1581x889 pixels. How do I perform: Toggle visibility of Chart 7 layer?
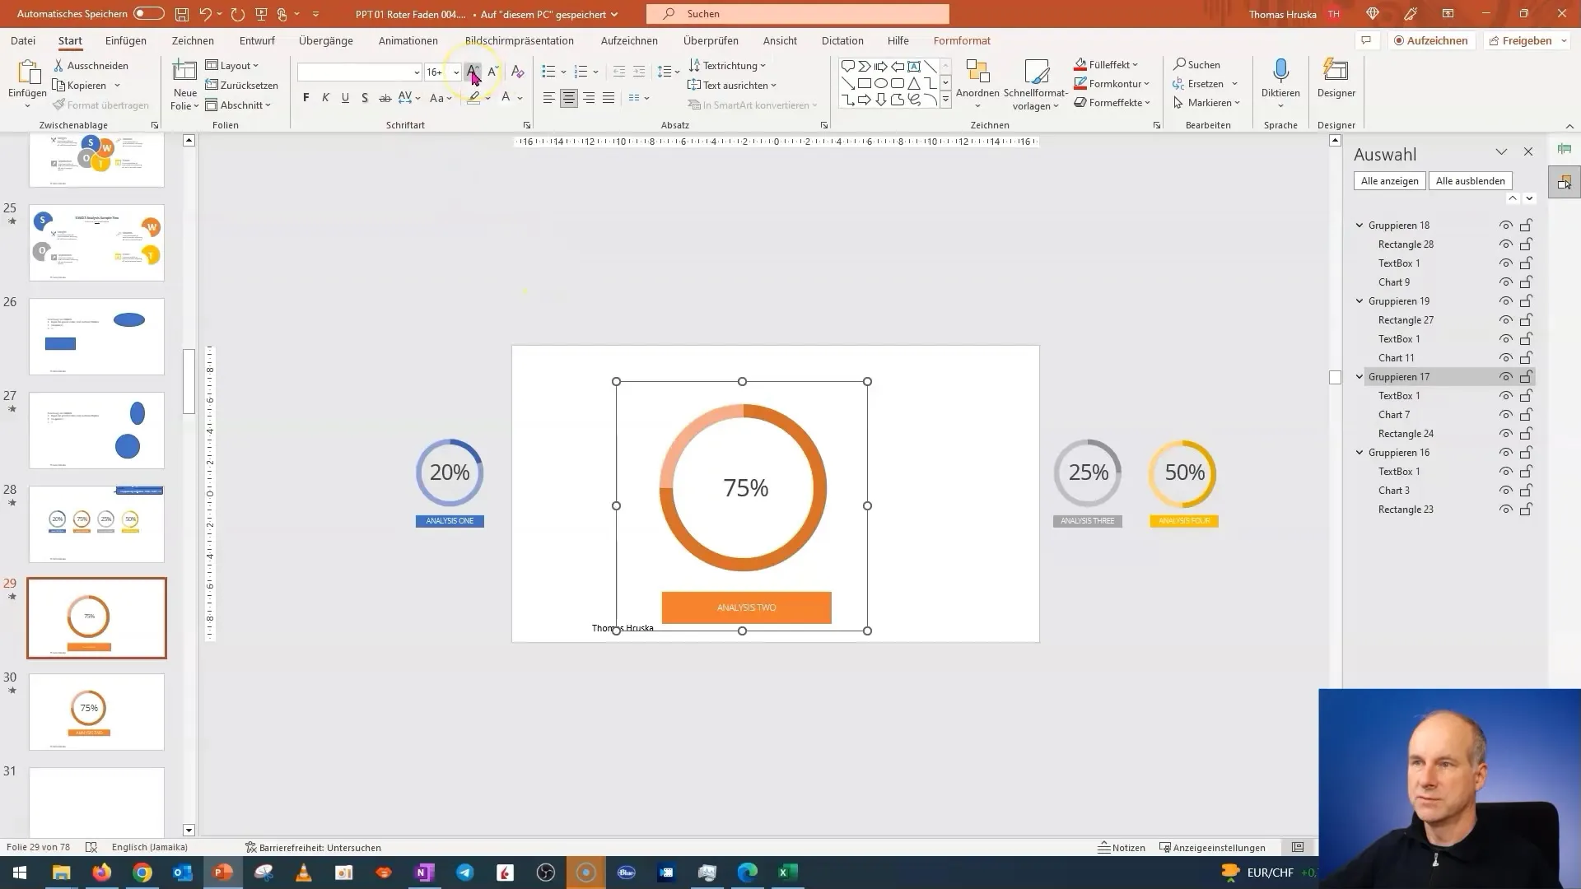click(x=1505, y=413)
